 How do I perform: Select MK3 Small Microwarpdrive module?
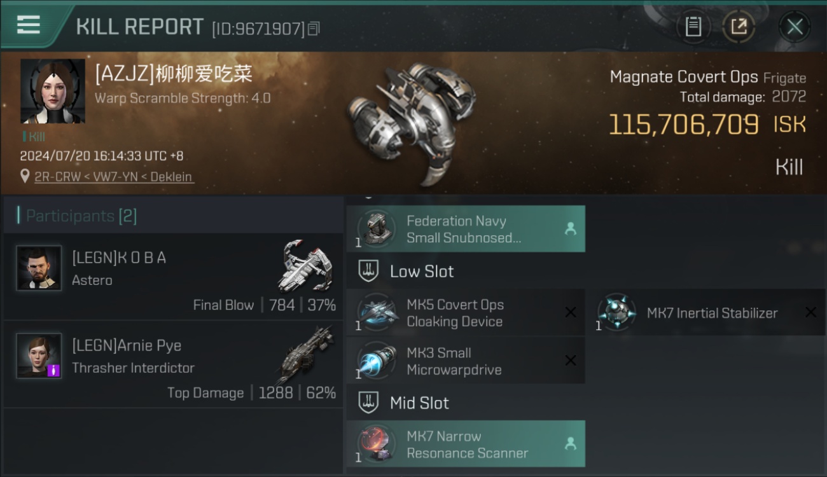pyautogui.click(x=466, y=361)
